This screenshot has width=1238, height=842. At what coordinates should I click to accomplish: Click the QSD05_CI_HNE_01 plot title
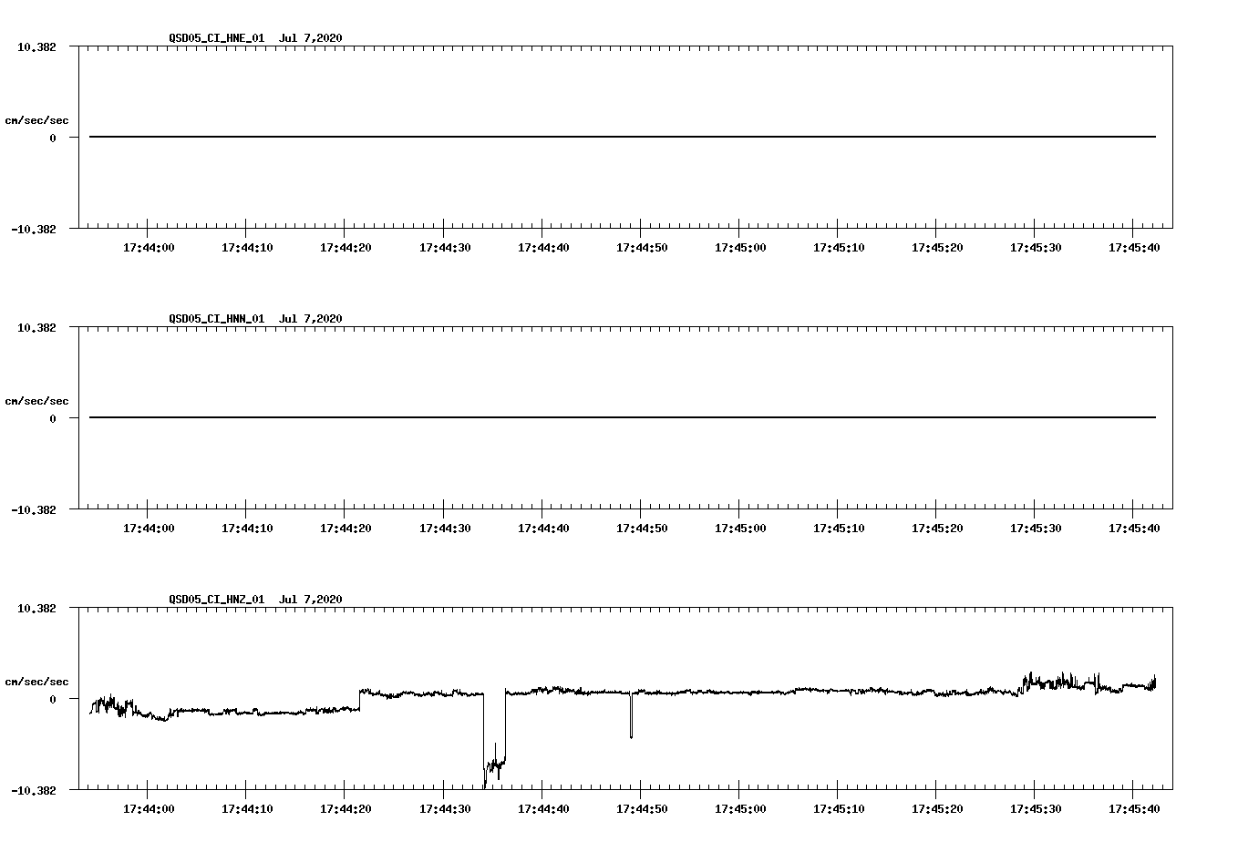(x=256, y=38)
